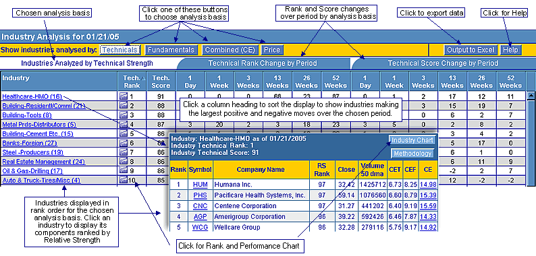
Task: Switch to Technical Rank Change by Period tab
Action: point(263,63)
